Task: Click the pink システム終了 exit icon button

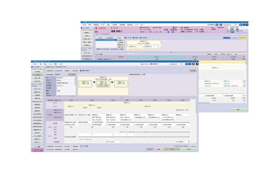Action: [x=37, y=150]
